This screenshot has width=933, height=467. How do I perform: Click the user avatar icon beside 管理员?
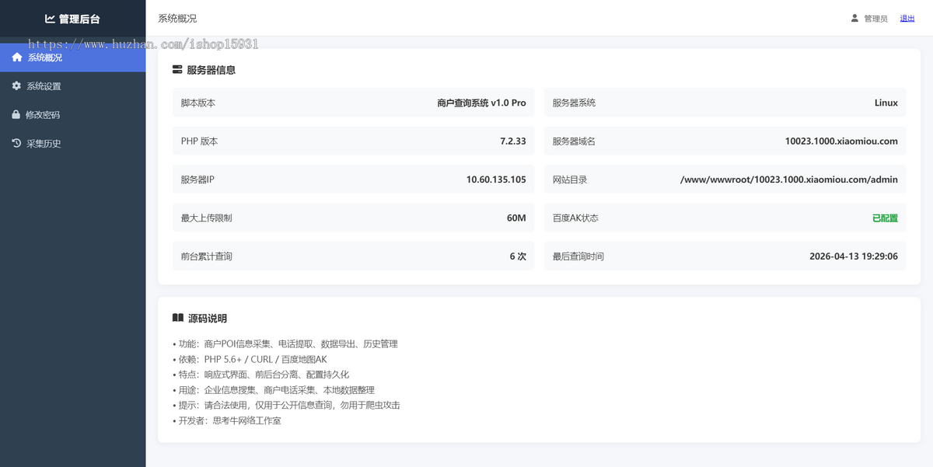coord(854,18)
